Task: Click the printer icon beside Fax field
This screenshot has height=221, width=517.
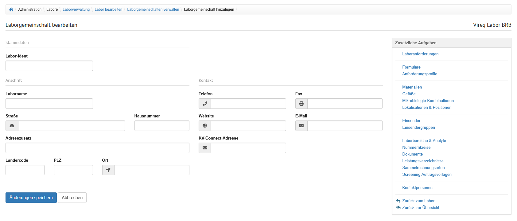Action: [x=301, y=104]
